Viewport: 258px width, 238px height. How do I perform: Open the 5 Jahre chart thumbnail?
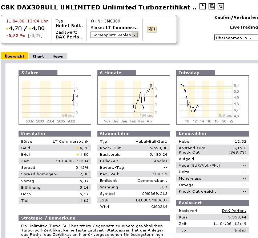tap(55, 100)
